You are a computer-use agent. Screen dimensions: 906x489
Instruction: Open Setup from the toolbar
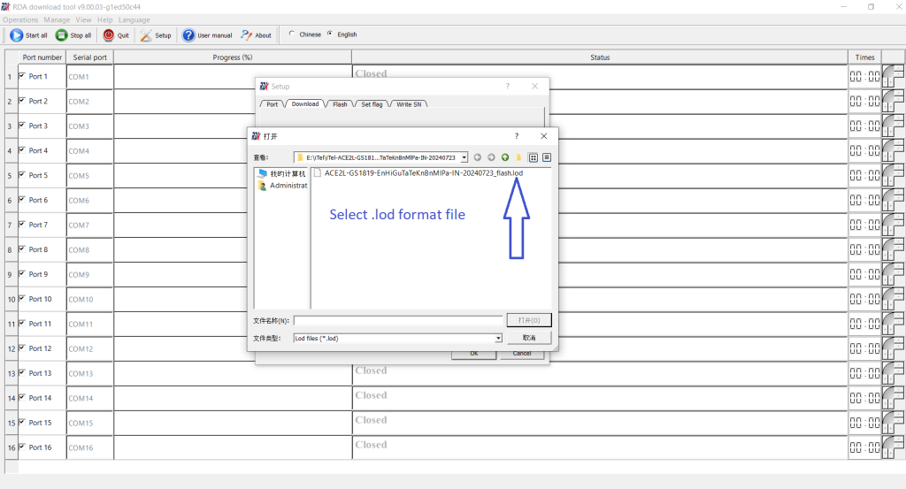point(147,35)
